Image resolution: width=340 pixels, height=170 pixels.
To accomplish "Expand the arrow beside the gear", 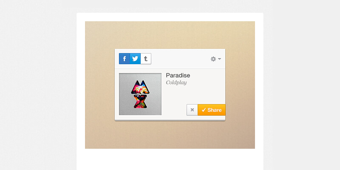I will click(219, 59).
